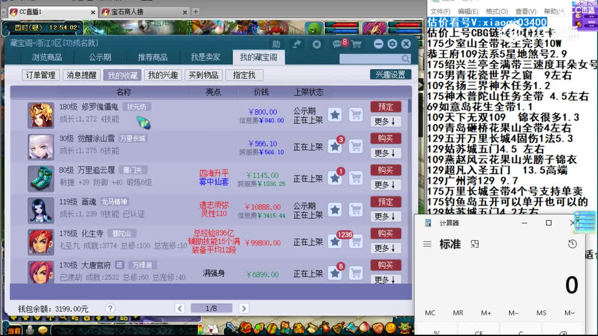The width and height of the screenshot is (598, 336).
Task: Click calculator history icon
Action: coord(572,244)
